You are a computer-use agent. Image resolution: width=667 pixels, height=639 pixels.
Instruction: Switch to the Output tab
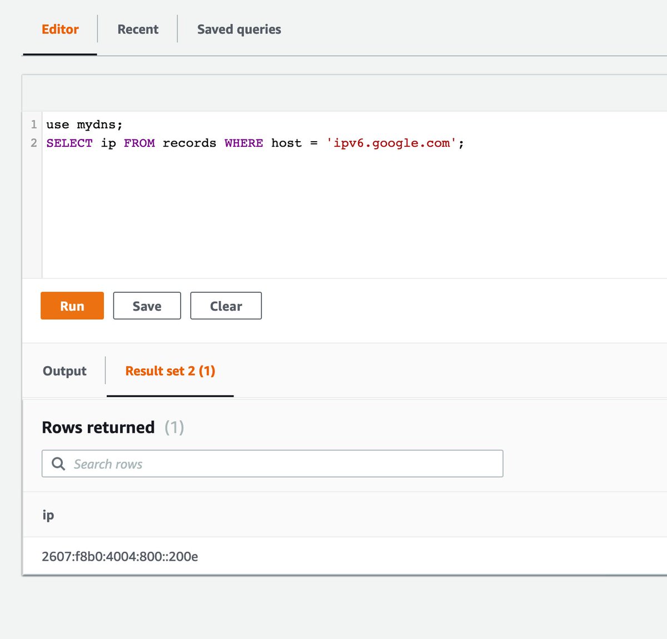[64, 371]
